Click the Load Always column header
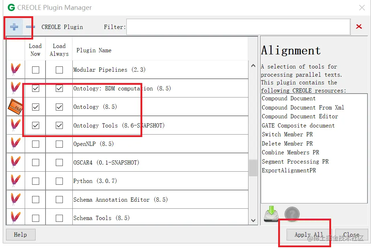This screenshot has width=371, height=249. pos(59,50)
